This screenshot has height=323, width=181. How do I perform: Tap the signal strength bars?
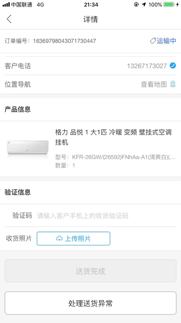(x=6, y=4)
